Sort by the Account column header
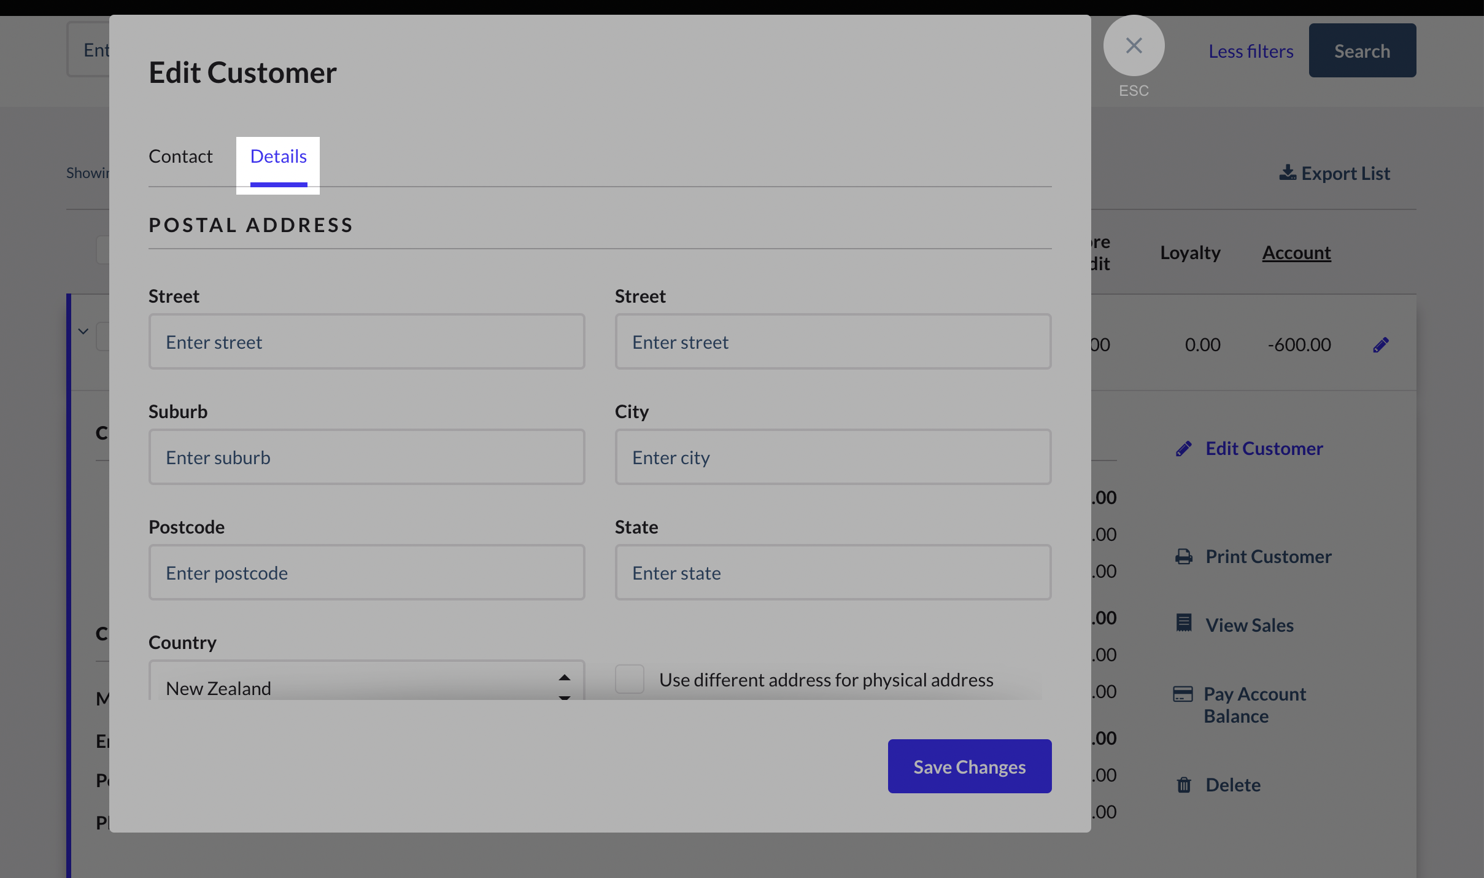This screenshot has width=1484, height=878. [1296, 252]
